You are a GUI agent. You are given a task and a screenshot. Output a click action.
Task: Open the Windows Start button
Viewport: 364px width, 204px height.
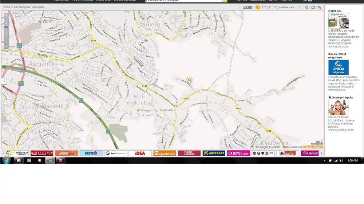(6, 160)
